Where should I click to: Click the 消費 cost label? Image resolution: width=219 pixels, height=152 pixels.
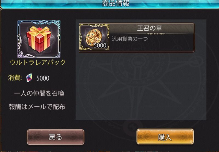coord(15,78)
